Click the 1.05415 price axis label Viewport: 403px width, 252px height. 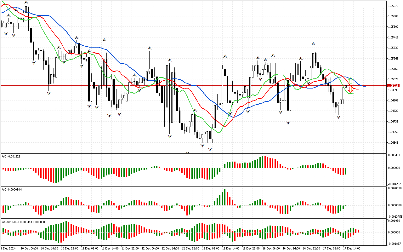click(393, 37)
